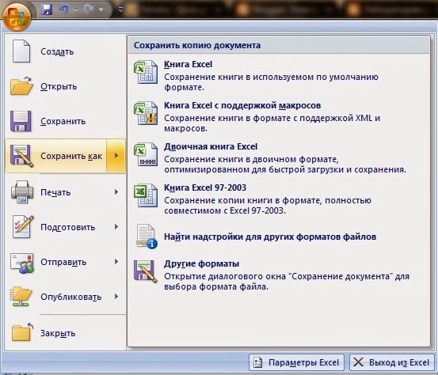Select Книга Excel 97-2003 title
Screen dimensions: 438x375
(x=205, y=187)
